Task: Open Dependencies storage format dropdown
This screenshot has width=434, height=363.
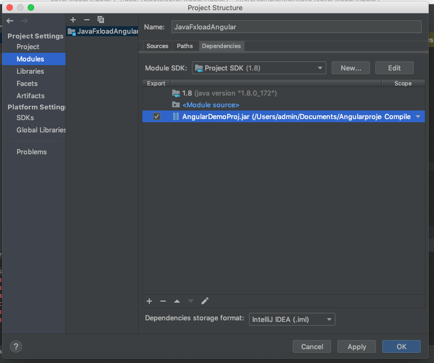Action: (292, 319)
